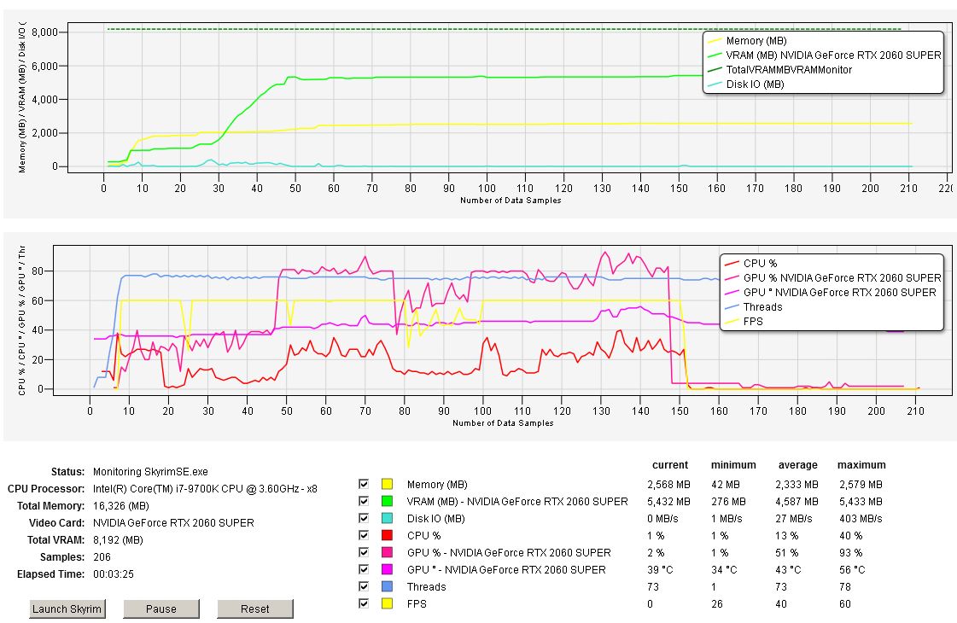The width and height of the screenshot is (957, 623).
Task: Click the yellow Memory (MB) color swatch
Action: tap(387, 484)
